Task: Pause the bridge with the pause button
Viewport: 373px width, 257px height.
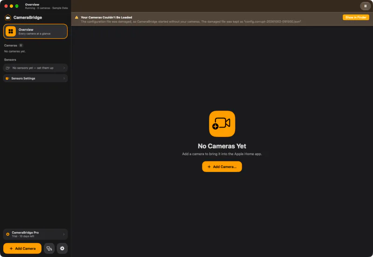Action: (365, 6)
